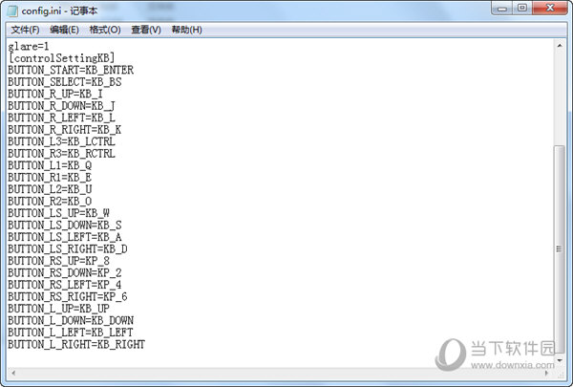Image resolution: width=573 pixels, height=387 pixels.
Task: Click the line BUTTON_R3=KB_RCTRL
Action: click(x=61, y=154)
